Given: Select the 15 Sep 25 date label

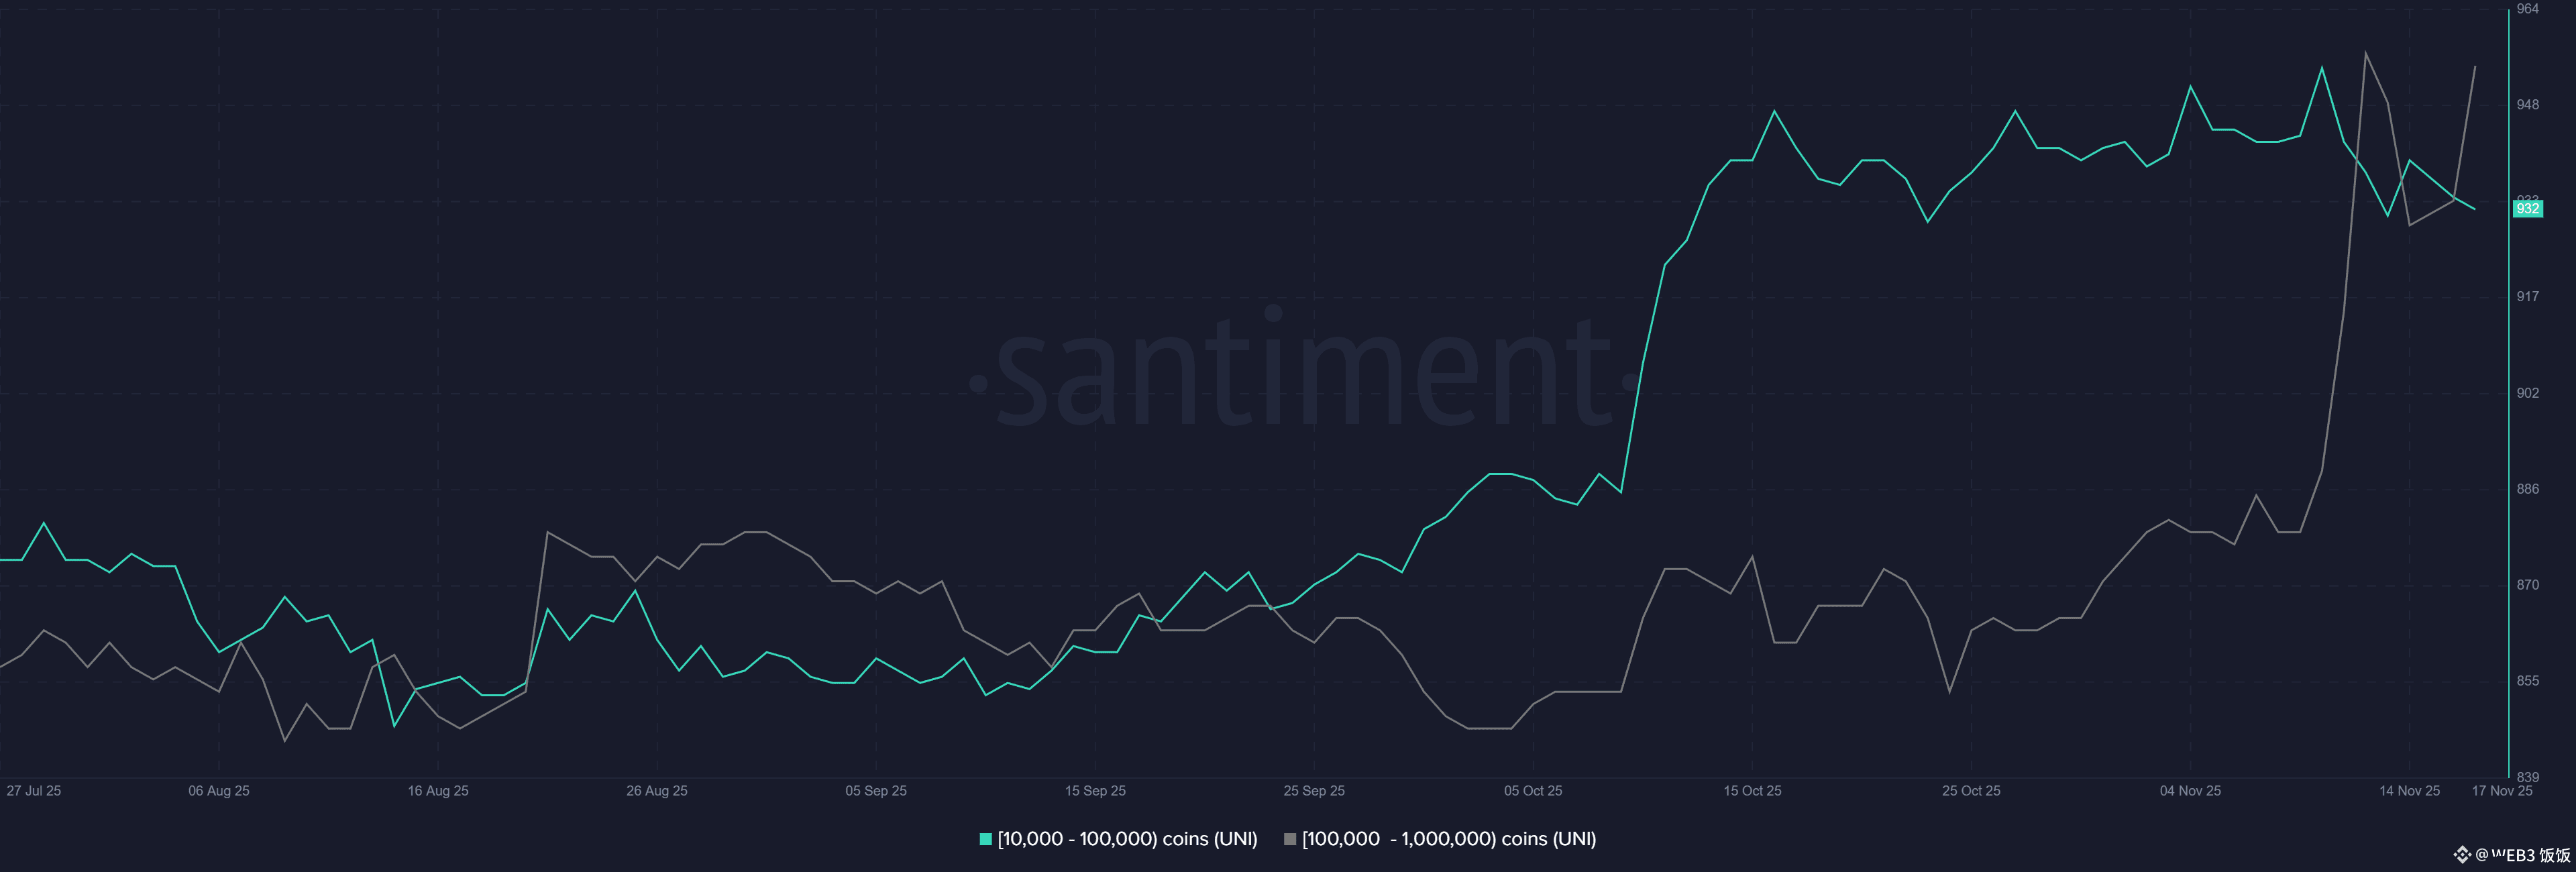Looking at the screenshot, I should [x=1095, y=791].
